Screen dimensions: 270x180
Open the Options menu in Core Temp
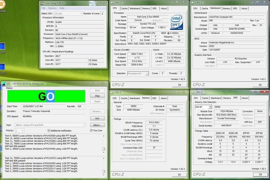[x=52, y=8]
